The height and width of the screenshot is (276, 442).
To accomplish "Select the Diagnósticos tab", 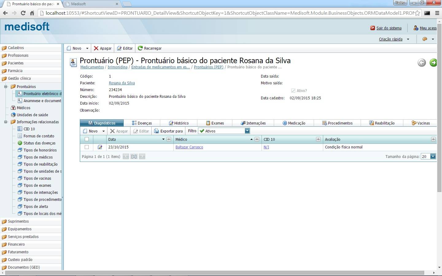I will click(x=102, y=123).
